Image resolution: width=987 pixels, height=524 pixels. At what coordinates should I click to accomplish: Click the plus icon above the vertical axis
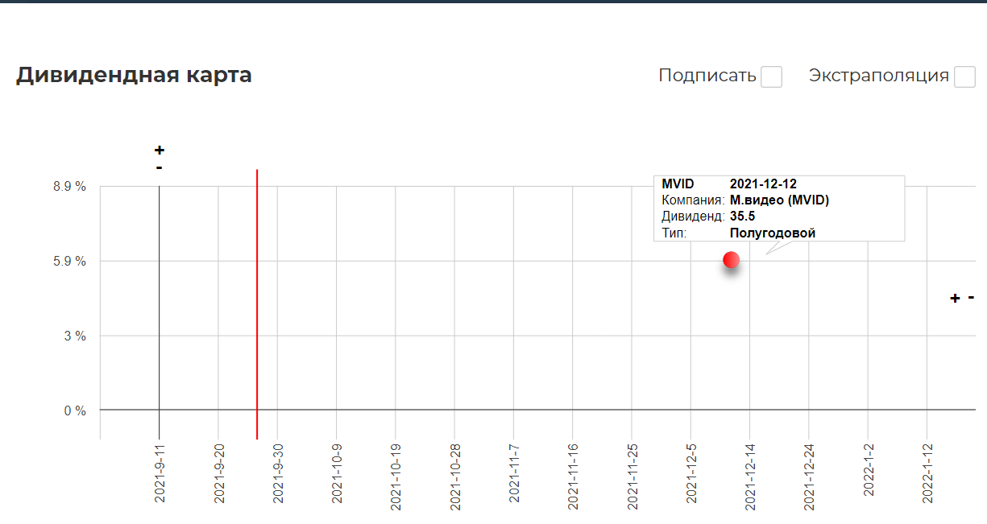click(160, 151)
